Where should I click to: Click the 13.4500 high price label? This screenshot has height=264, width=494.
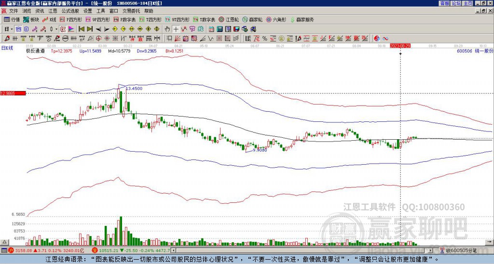click(x=134, y=89)
